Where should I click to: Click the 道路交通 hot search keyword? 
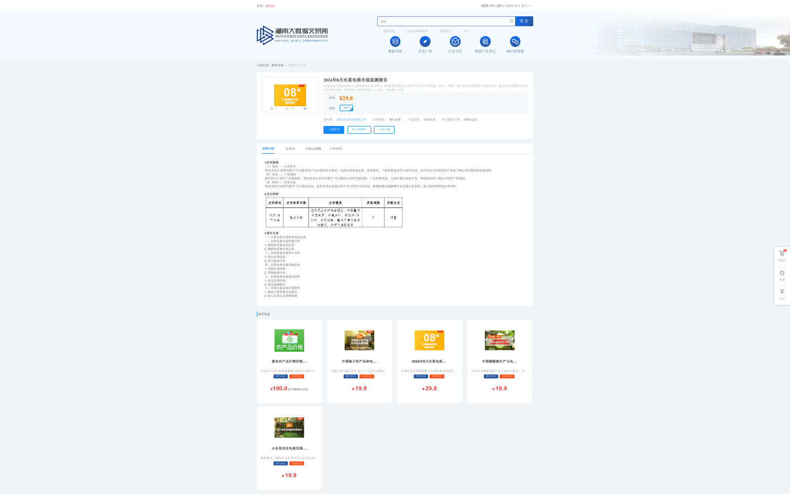[x=389, y=31]
